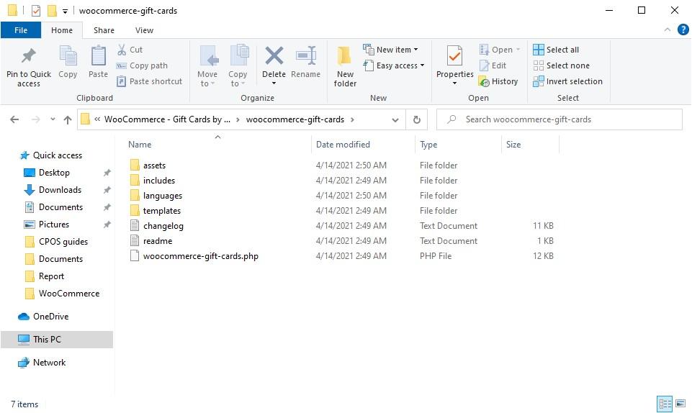Screen dimensions: 692x413
Task: Click WooCommerce - Gift Cards breadcrumb
Action: [x=167, y=119]
